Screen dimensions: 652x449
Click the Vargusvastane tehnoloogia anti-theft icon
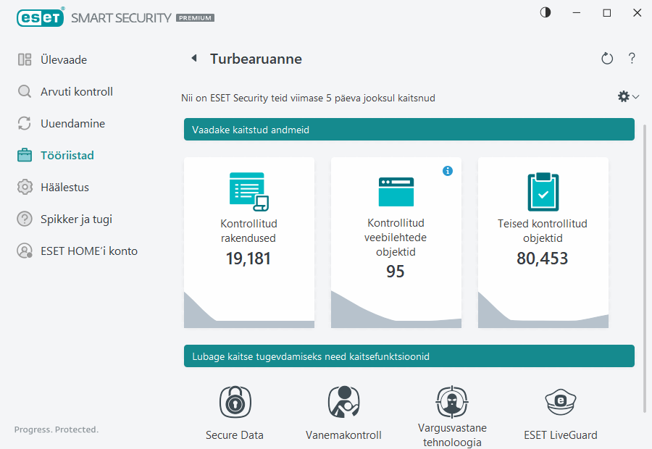[452, 402]
